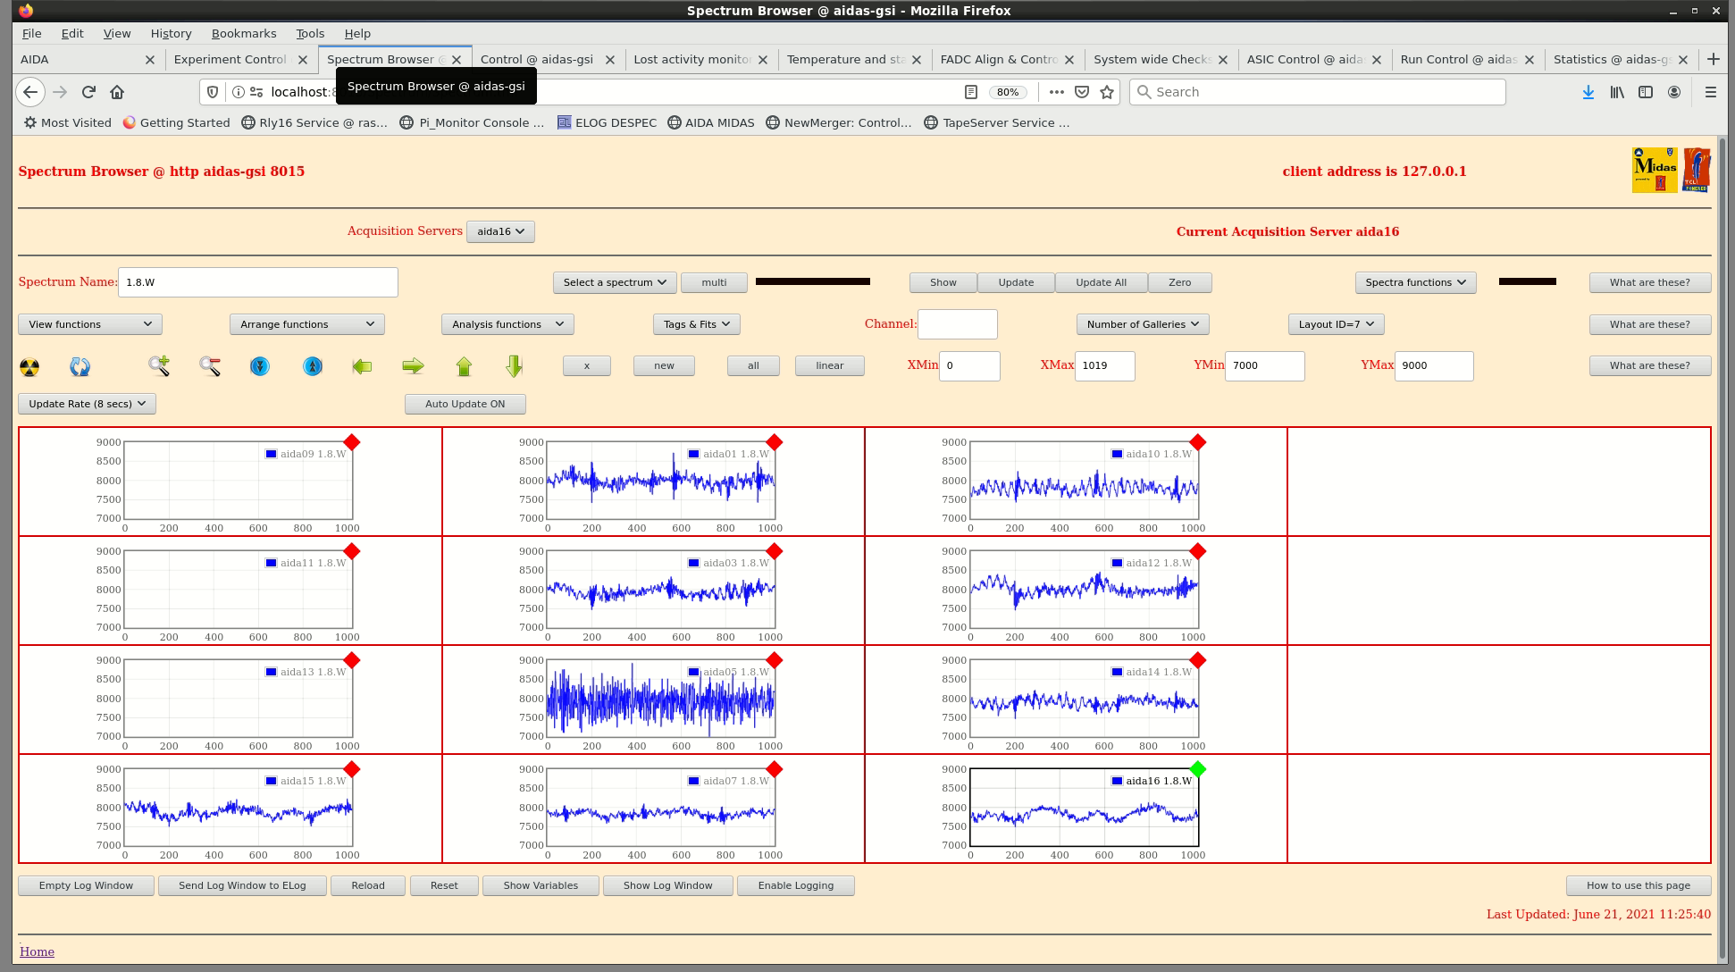Click the green left arrow icon
Screen dimensions: 1735x972
pyautogui.click(x=362, y=366)
